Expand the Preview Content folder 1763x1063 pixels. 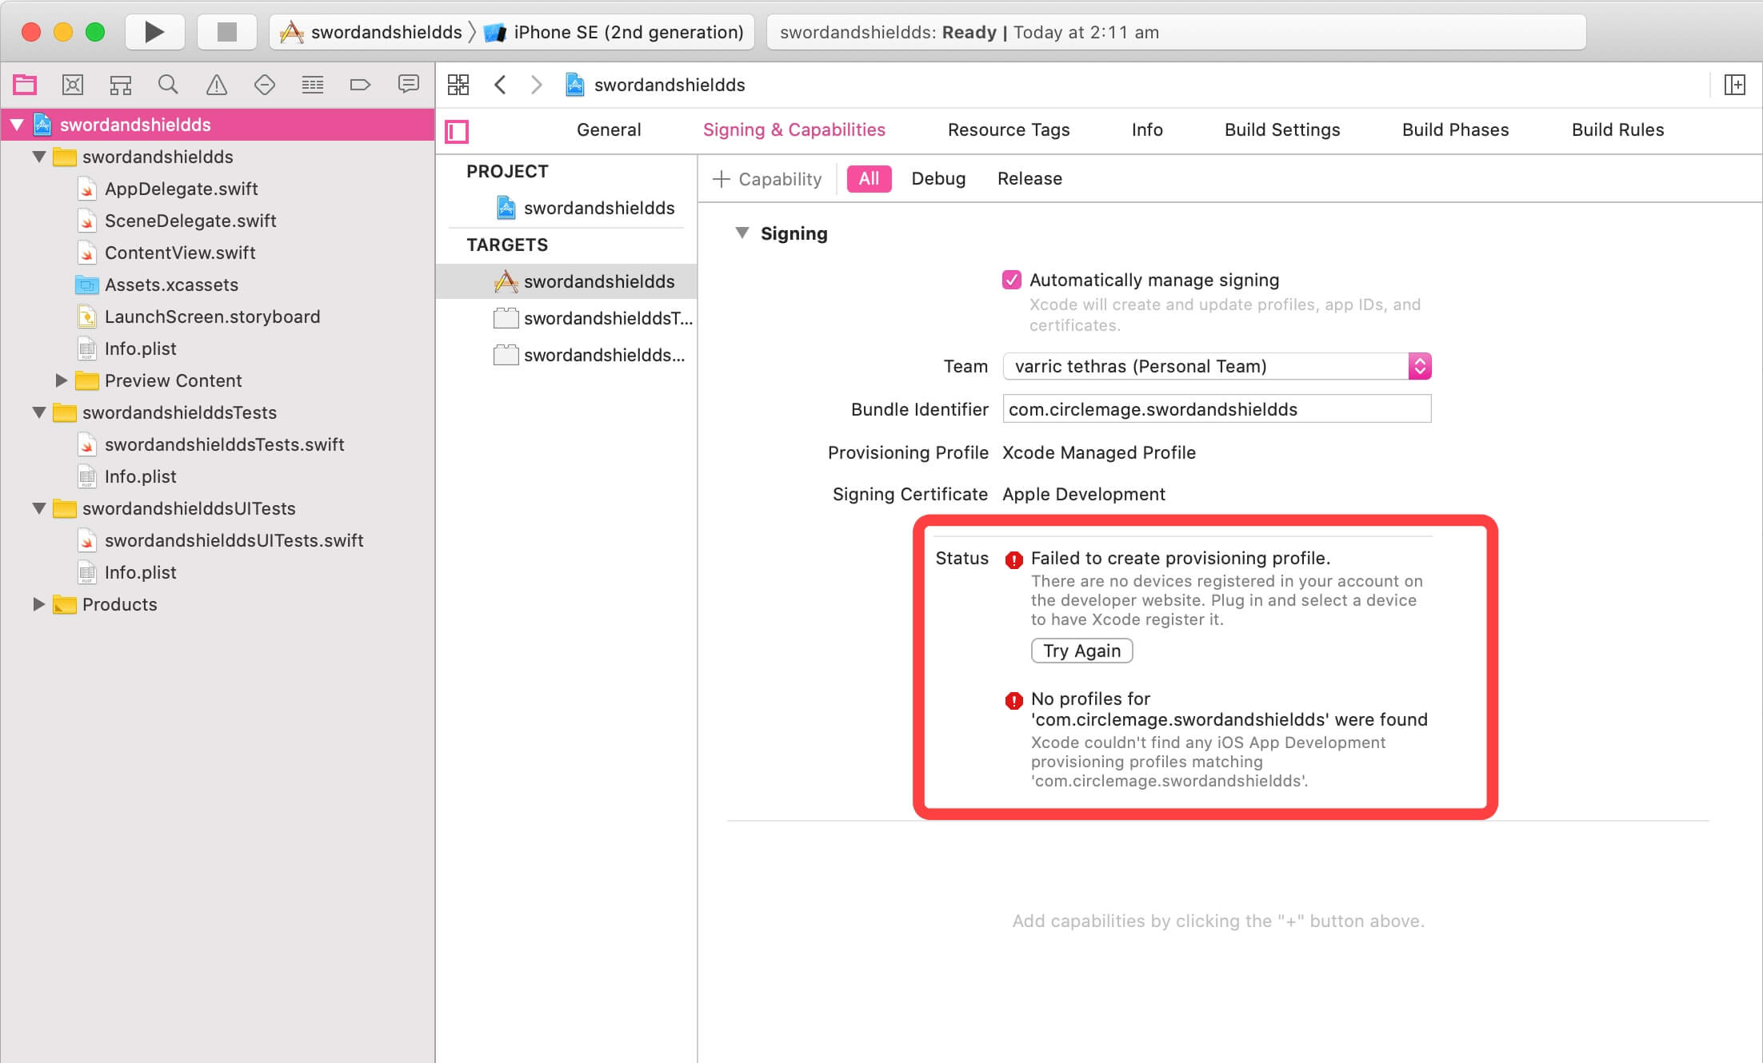[62, 380]
